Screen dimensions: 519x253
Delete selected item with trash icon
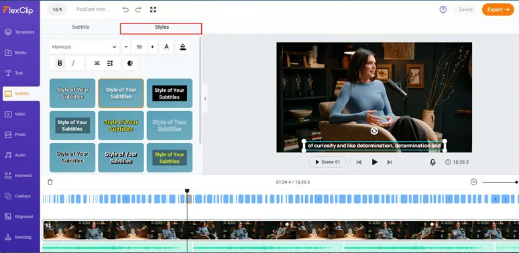50,182
